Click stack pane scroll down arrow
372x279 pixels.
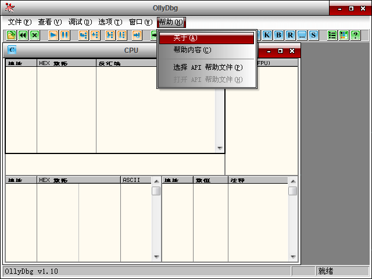pyautogui.click(x=293, y=257)
